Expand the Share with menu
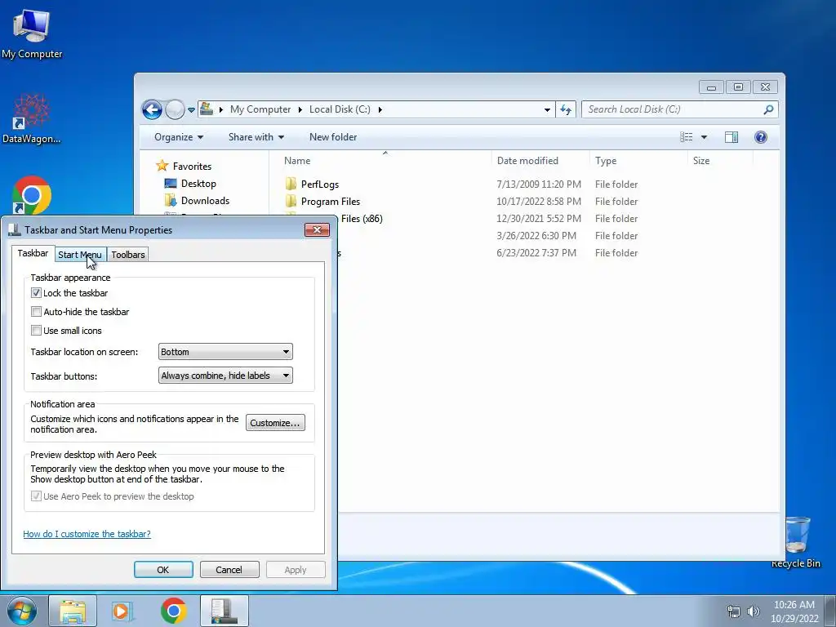The height and width of the screenshot is (627, 836). (256, 137)
